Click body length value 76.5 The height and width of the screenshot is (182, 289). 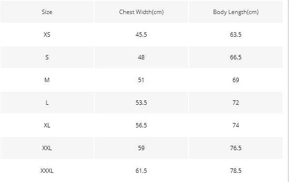click(x=236, y=148)
